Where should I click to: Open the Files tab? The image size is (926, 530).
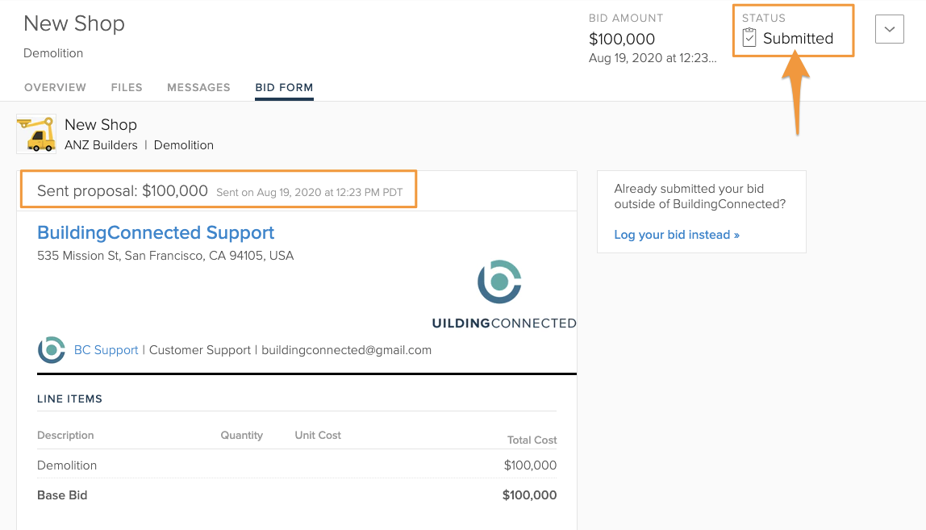[x=127, y=87]
